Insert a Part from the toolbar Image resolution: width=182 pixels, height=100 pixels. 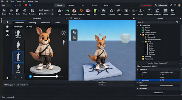[59, 12]
